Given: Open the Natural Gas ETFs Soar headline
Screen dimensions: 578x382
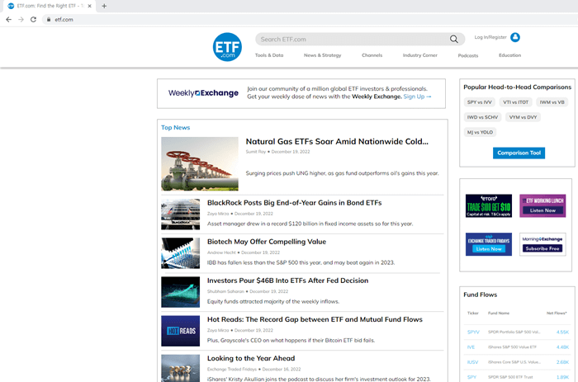Looking at the screenshot, I should (x=337, y=141).
